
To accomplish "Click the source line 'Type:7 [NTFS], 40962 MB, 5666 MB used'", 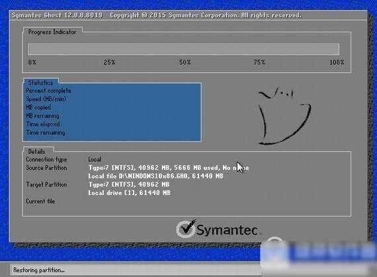I will (x=169, y=168).
